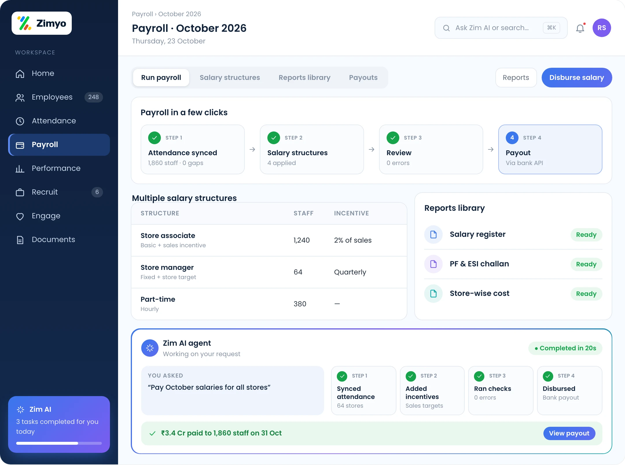Switch to the Run payroll tab
Image resolution: width=625 pixels, height=465 pixels.
pos(161,78)
